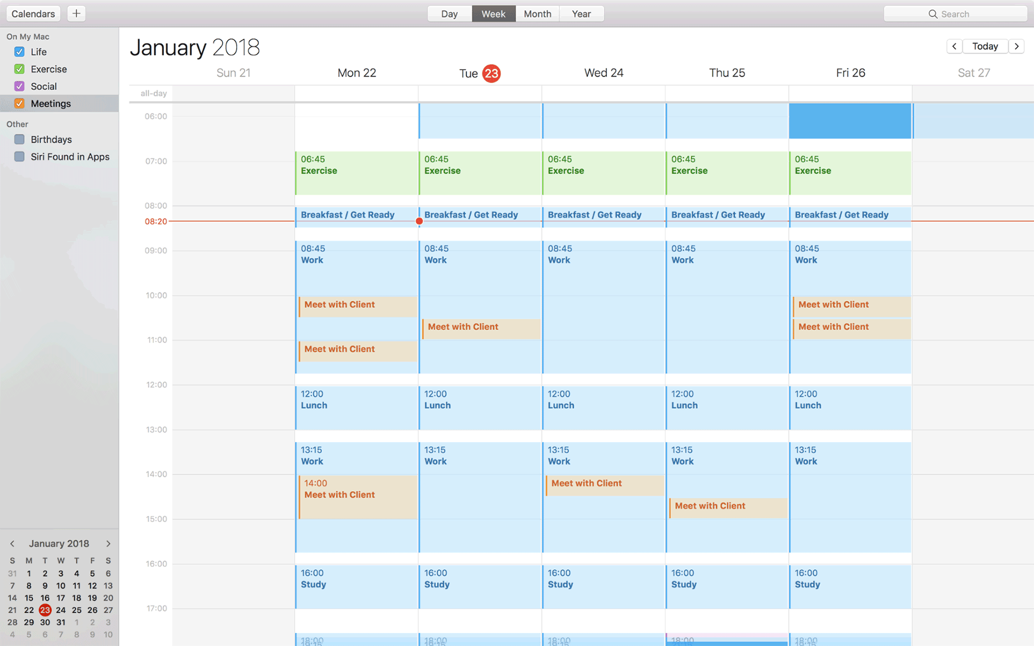This screenshot has height=646, width=1034.
Task: Switch to Year view tab
Action: click(x=581, y=14)
